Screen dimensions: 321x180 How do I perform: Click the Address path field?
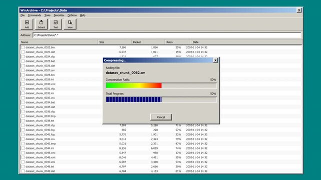point(167,35)
